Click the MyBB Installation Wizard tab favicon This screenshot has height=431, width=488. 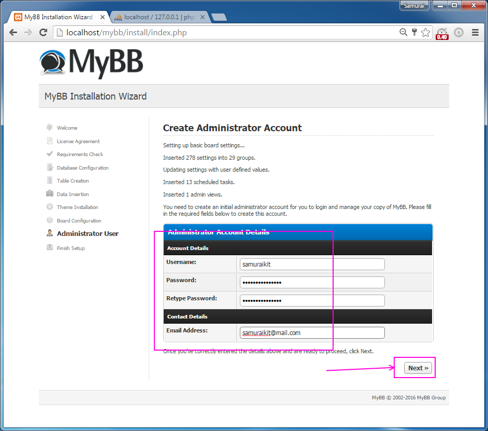(x=18, y=17)
